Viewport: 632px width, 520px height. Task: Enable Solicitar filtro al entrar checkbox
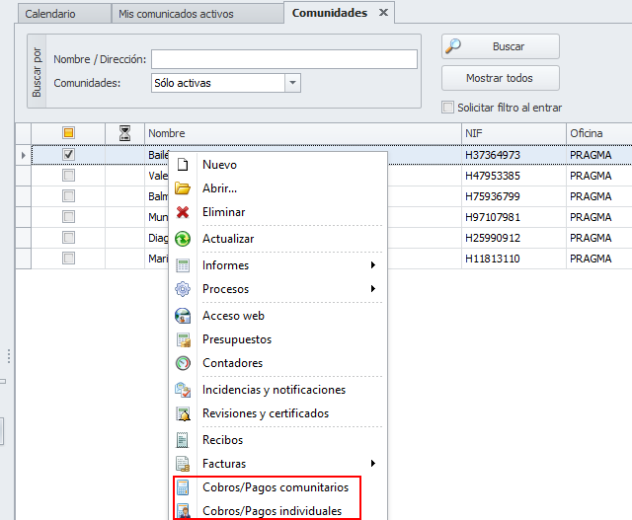pyautogui.click(x=447, y=108)
